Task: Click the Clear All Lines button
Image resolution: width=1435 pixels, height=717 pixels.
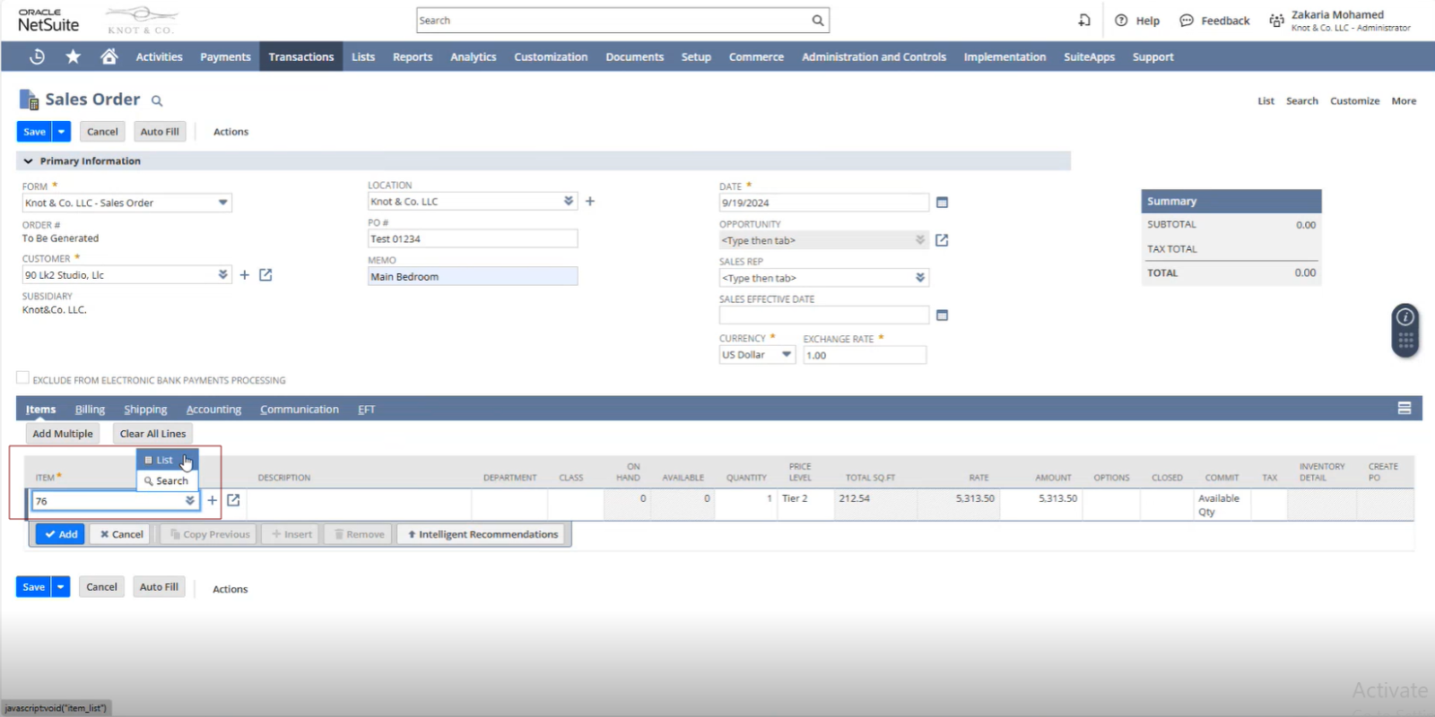Action: click(x=152, y=434)
